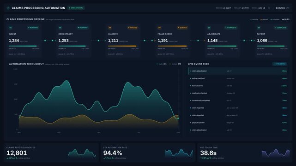Toggle the auto series in throughput chart legend
296x166 pixels.
[162, 64]
